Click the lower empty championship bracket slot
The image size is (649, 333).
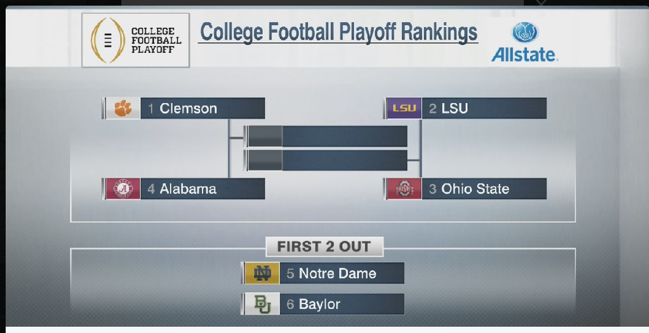click(327, 160)
